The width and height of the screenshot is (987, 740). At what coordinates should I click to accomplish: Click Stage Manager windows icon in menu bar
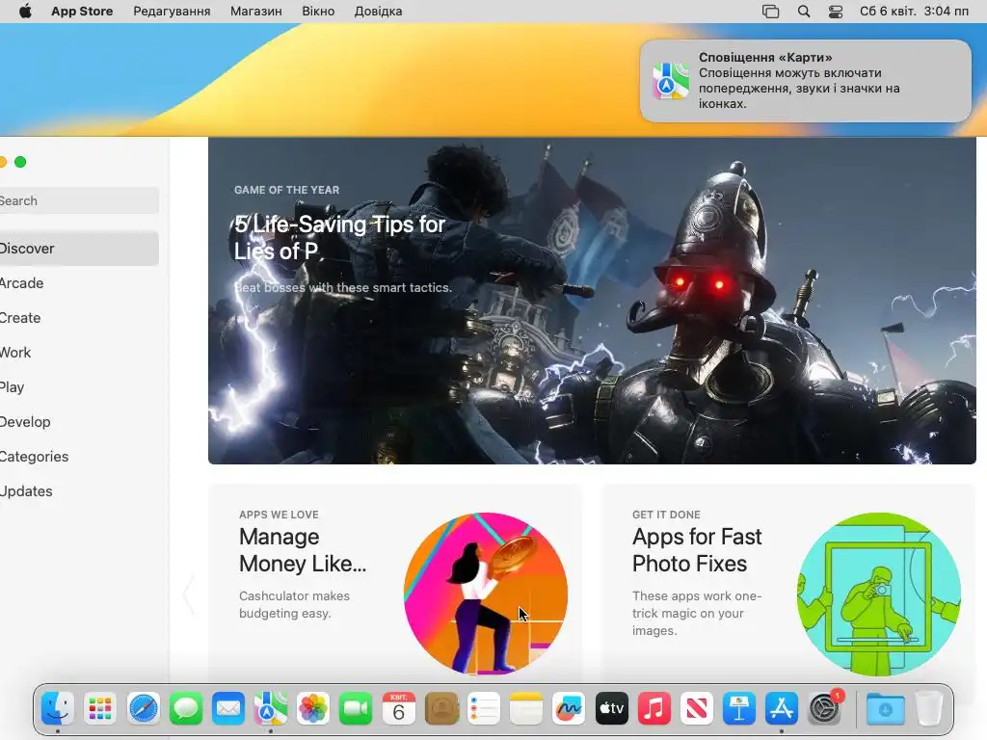(770, 12)
